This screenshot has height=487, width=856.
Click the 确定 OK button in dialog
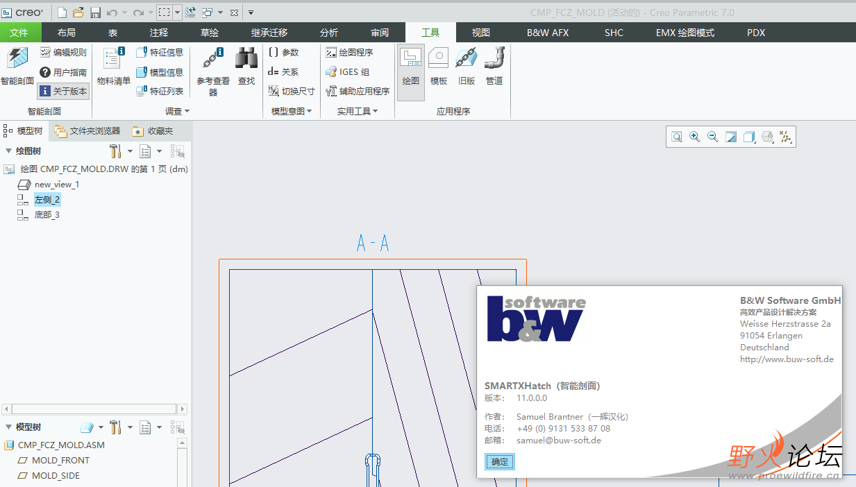(500, 462)
